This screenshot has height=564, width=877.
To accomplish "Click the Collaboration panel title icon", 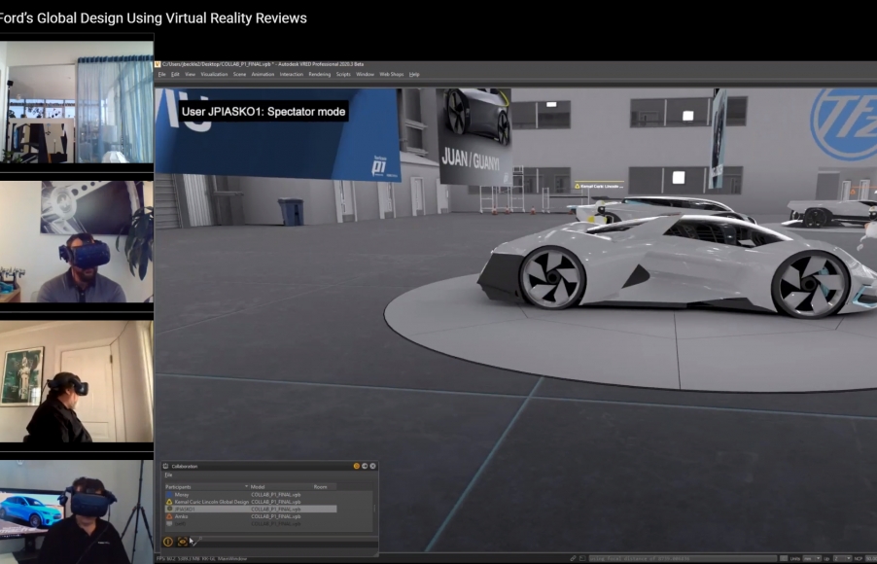I will (165, 466).
